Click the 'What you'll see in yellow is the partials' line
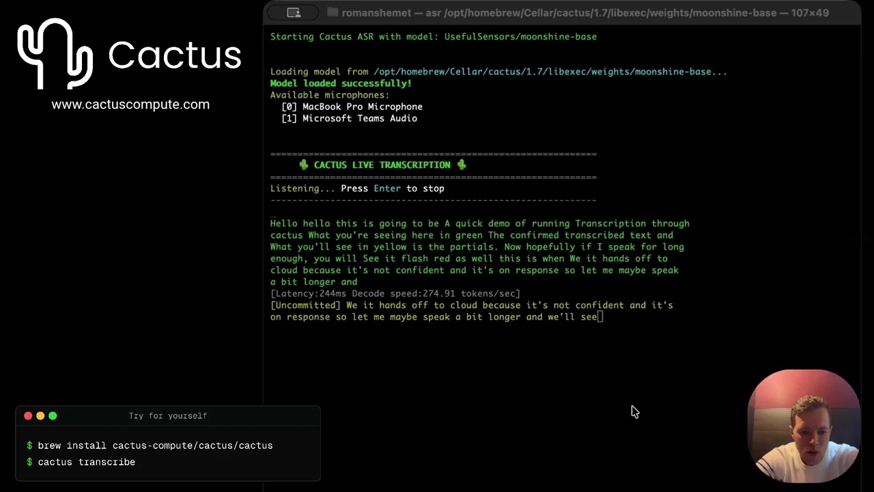 coord(477,247)
